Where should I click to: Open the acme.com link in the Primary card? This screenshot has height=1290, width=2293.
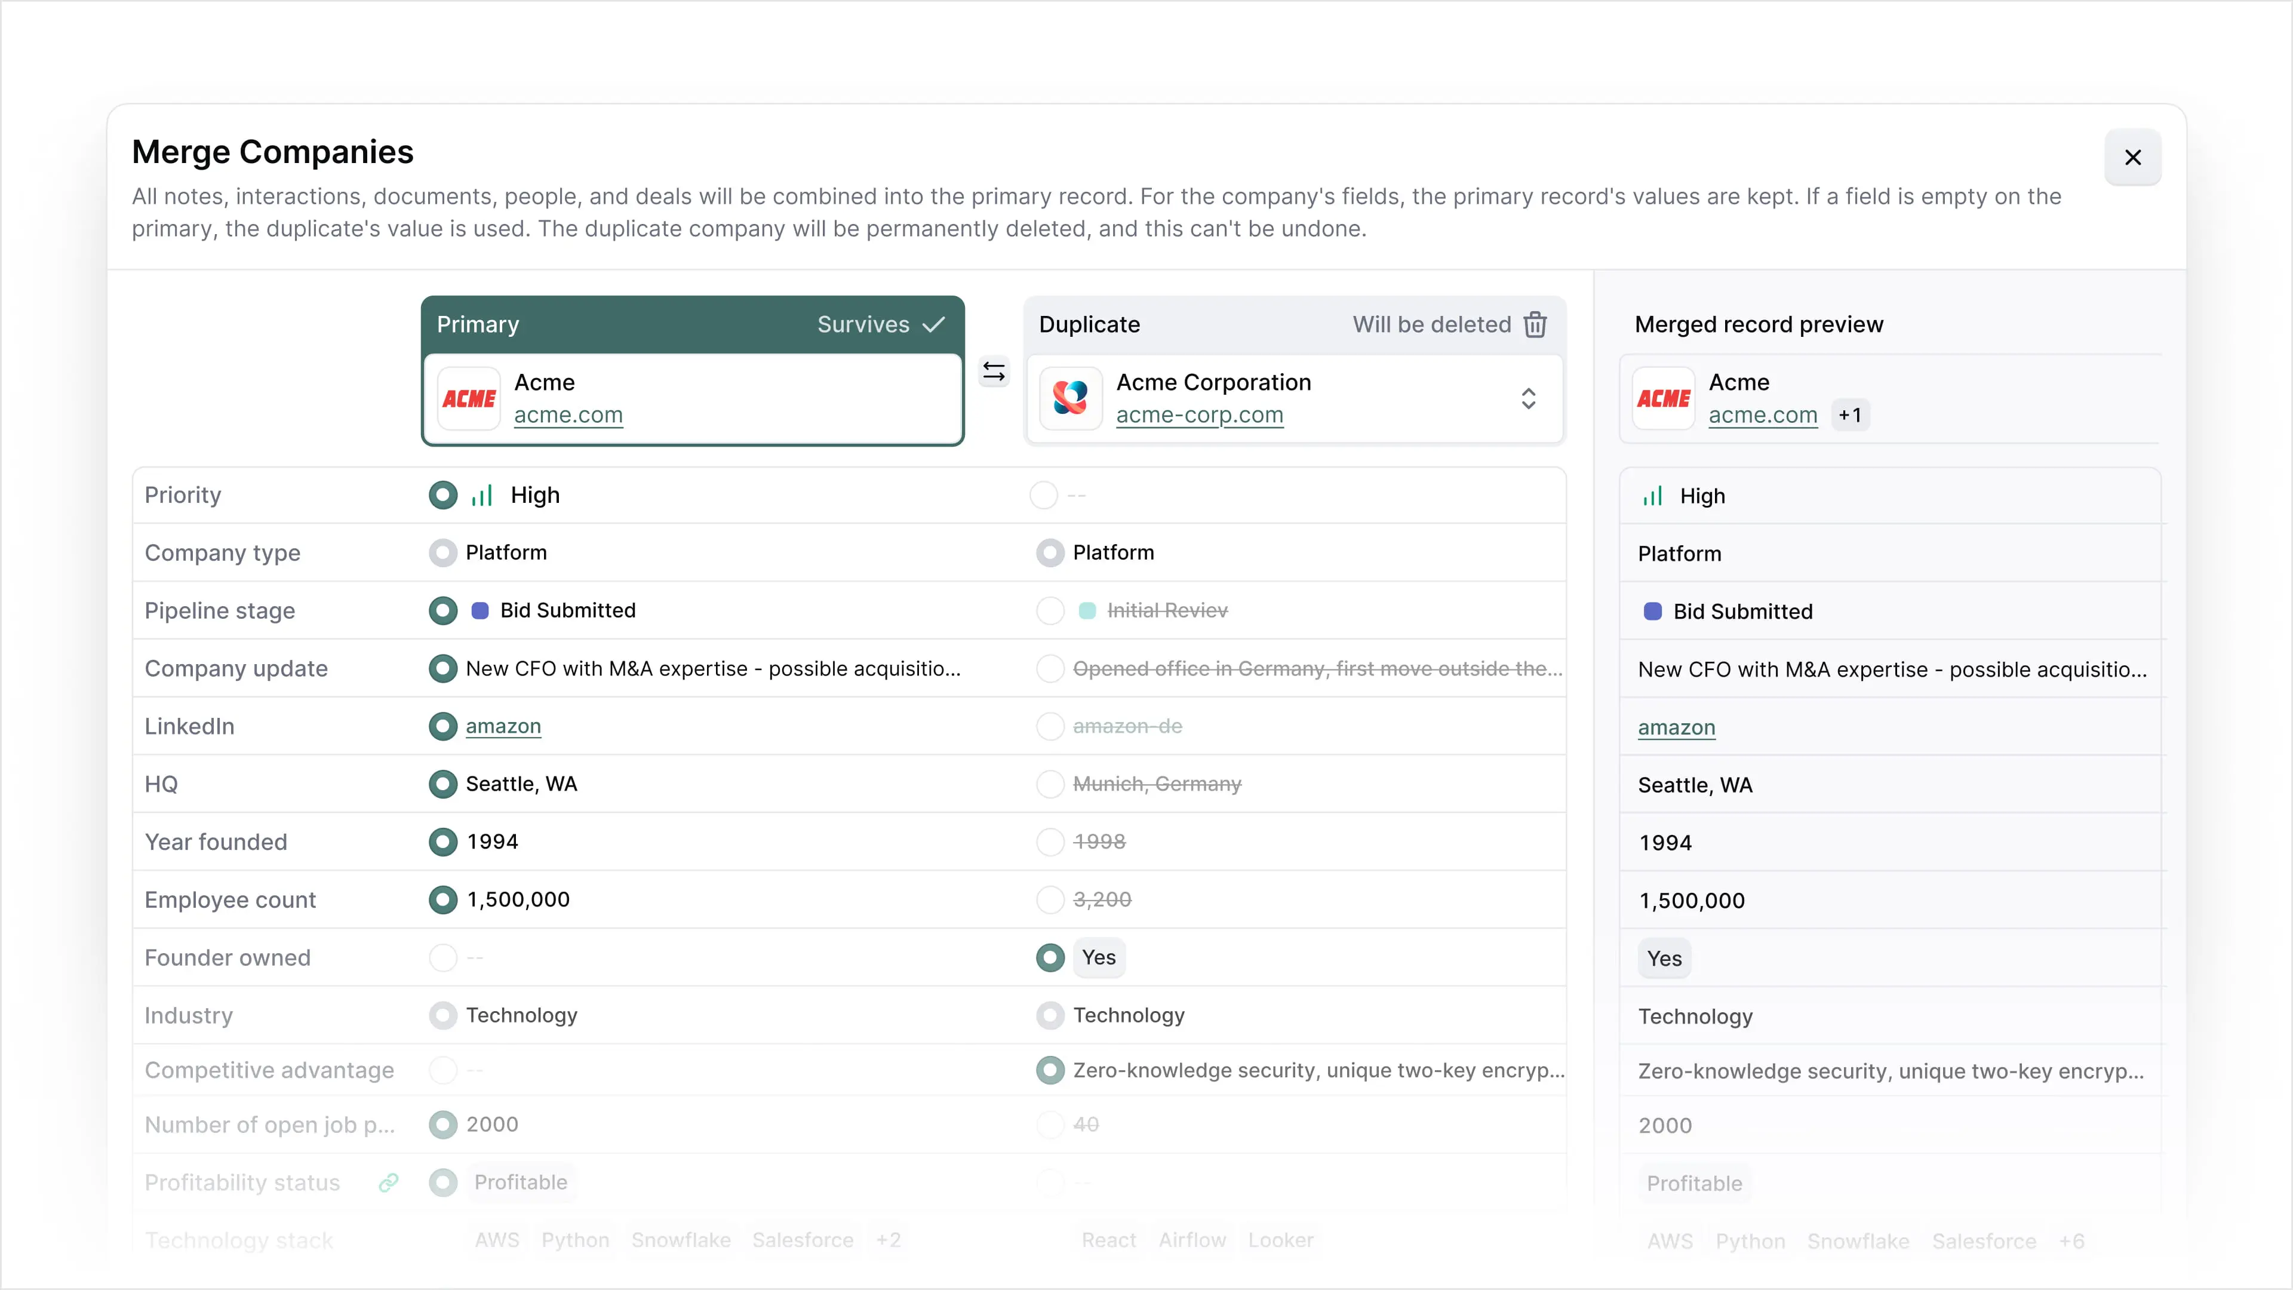[x=568, y=415]
